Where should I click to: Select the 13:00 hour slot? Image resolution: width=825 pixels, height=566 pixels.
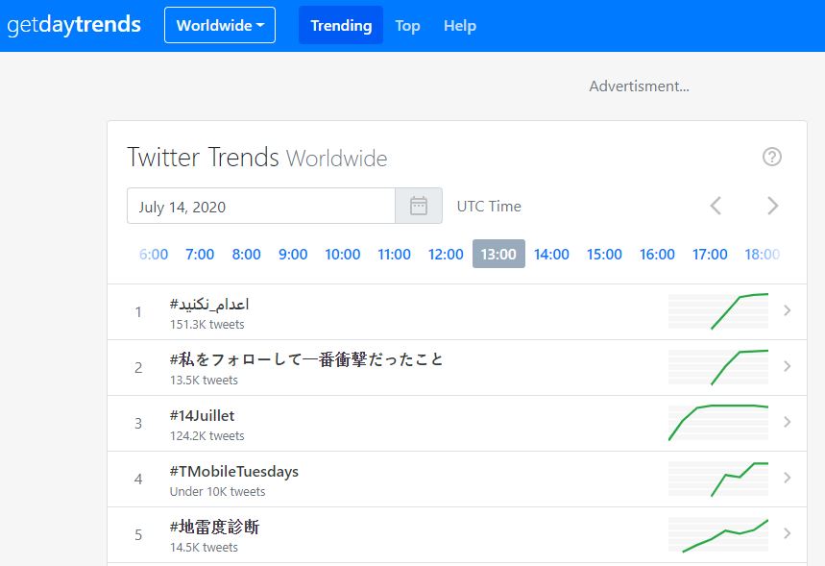[x=498, y=255]
